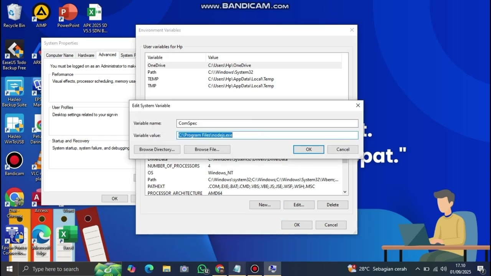Open the weather widget showing 28°C

pyautogui.click(x=377, y=269)
